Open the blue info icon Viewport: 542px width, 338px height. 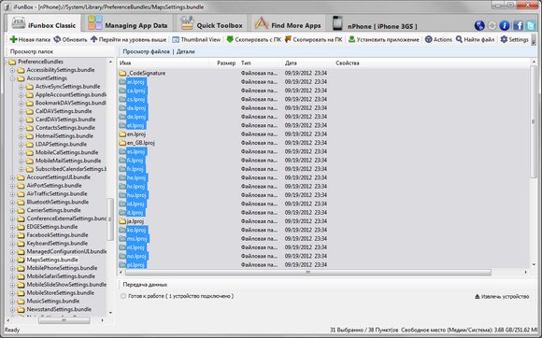(505, 25)
